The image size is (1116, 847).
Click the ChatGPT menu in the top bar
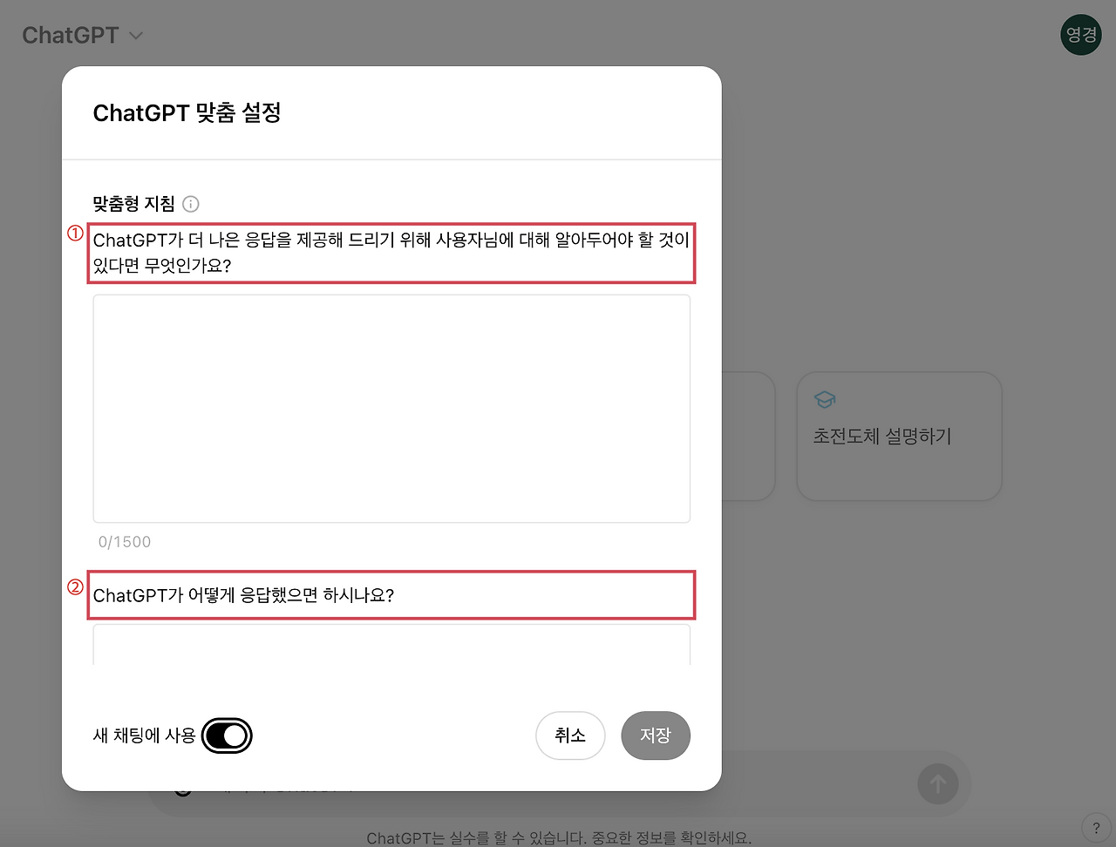[83, 35]
